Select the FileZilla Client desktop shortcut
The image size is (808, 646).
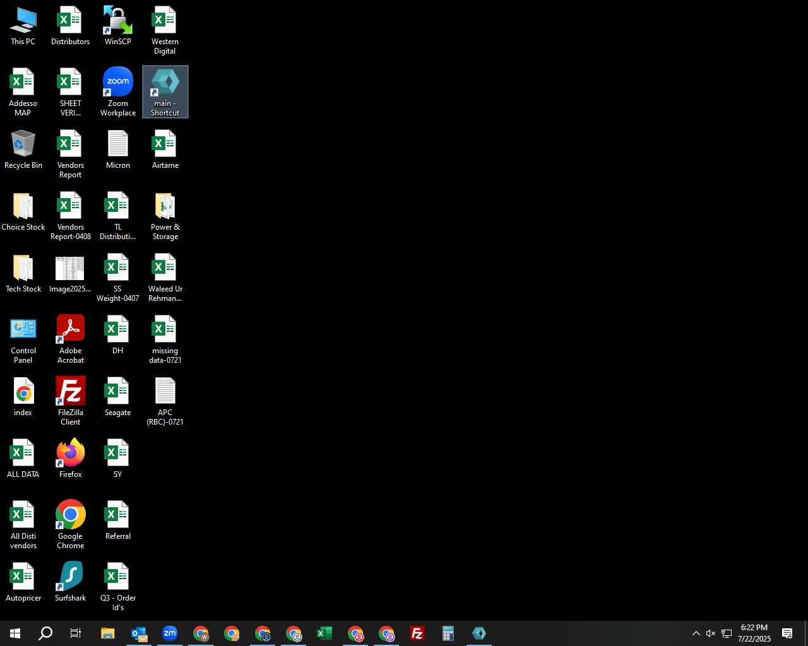click(70, 402)
